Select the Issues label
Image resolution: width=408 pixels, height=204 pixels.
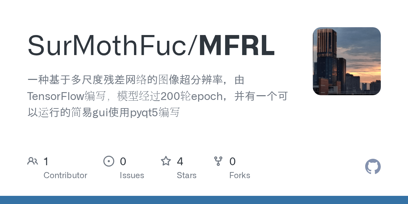[x=132, y=175]
